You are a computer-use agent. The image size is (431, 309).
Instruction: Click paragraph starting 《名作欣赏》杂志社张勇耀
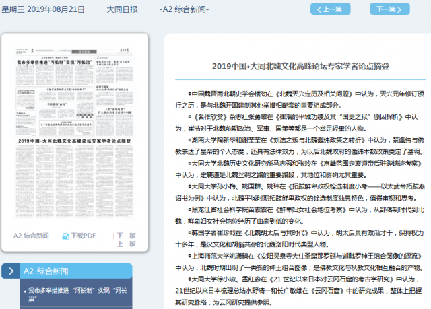(x=297, y=123)
